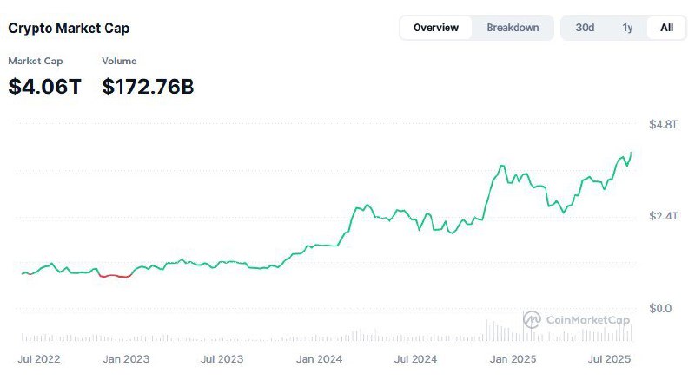
Task: Click the Jan 2024 axis label
Action: tap(319, 358)
